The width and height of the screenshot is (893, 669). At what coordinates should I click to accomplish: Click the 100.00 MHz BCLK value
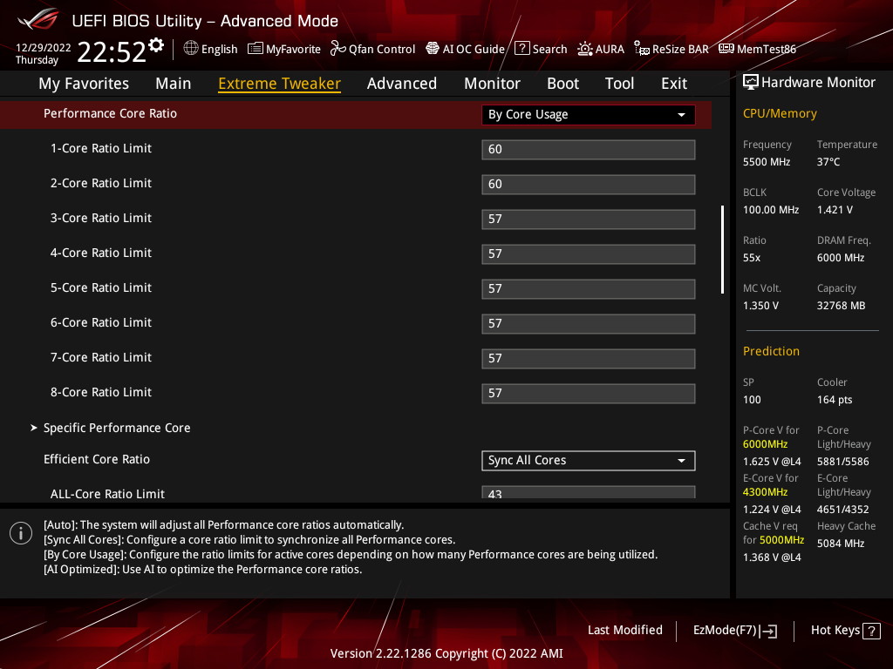771,209
